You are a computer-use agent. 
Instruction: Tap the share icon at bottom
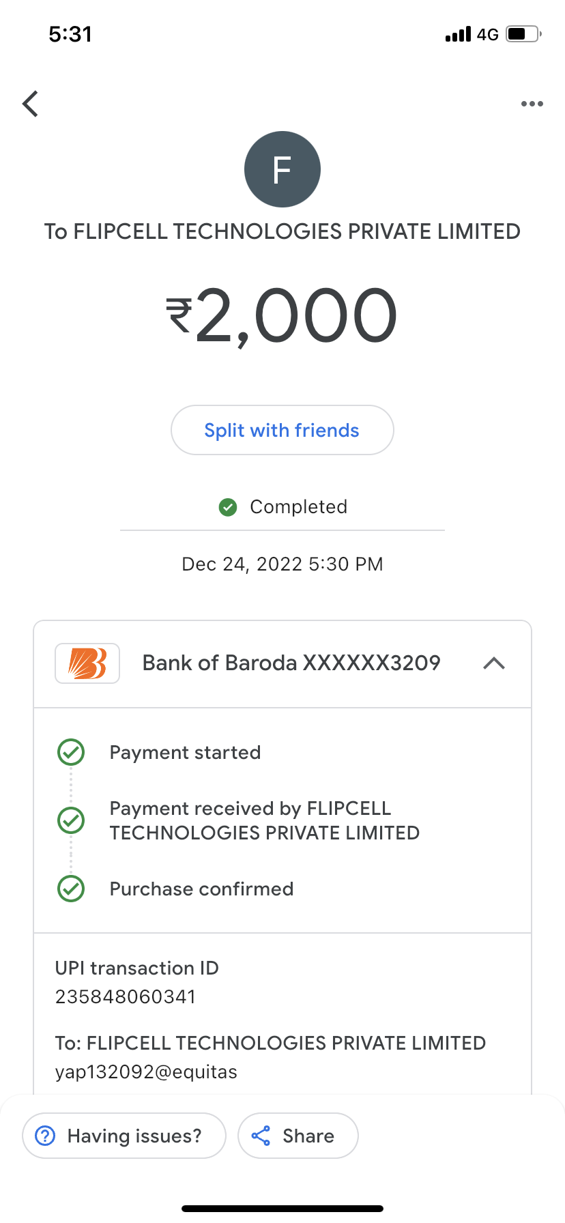(x=261, y=1136)
